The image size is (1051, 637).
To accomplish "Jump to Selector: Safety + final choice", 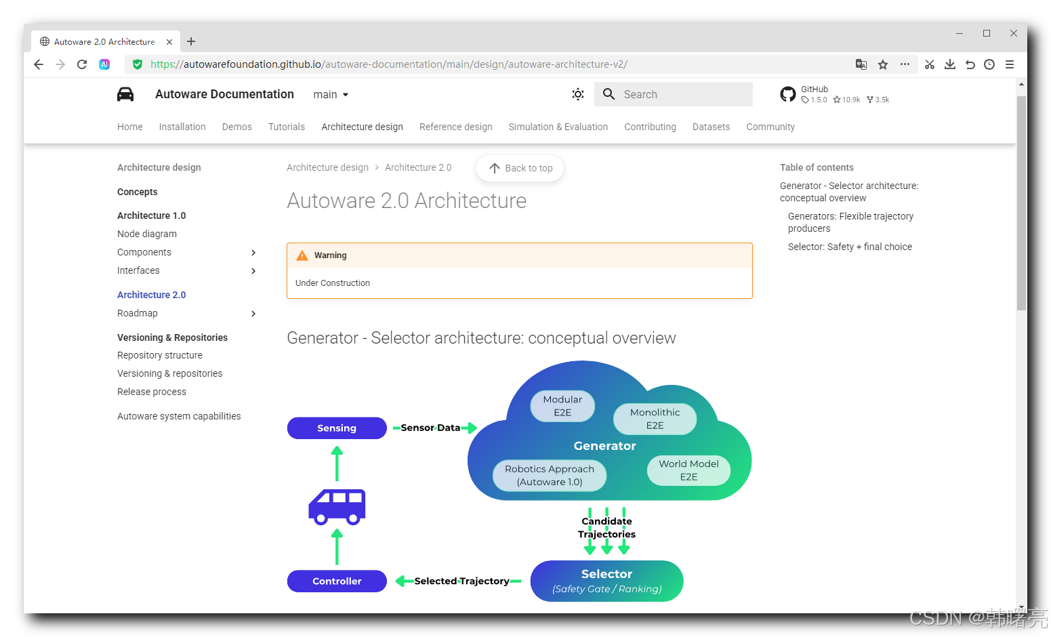I will pos(850,247).
